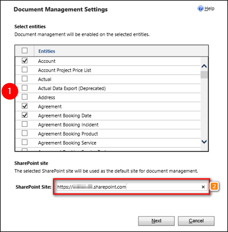Tick Actual Data Export (Deprecated) checkbox
The height and width of the screenshot is (232, 228).
[x=25, y=88]
